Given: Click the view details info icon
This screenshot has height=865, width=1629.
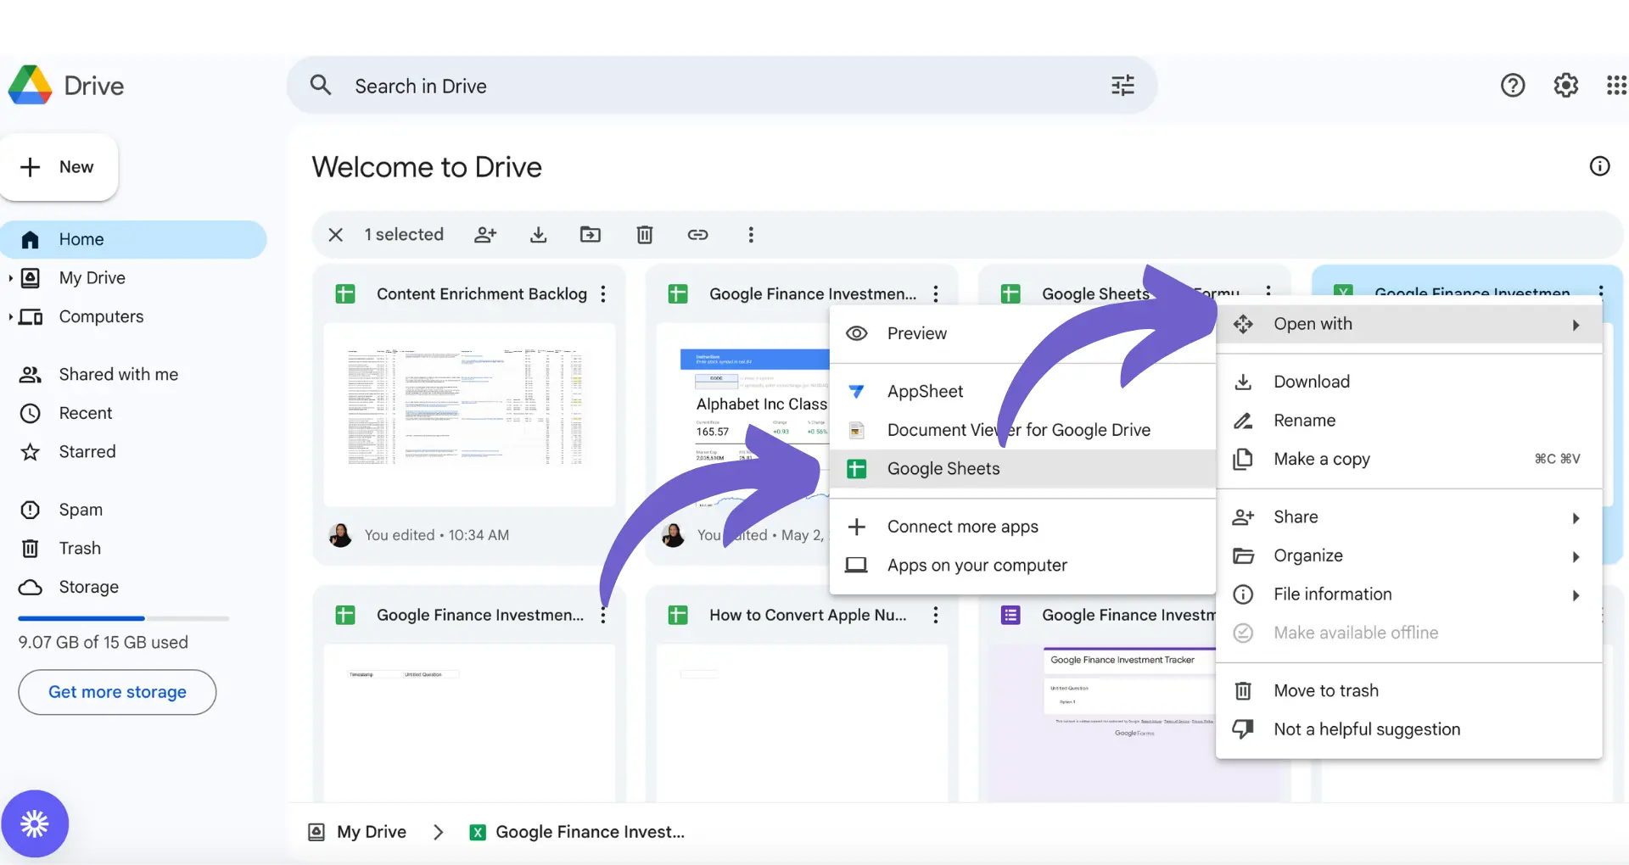Looking at the screenshot, I should click(x=1599, y=166).
